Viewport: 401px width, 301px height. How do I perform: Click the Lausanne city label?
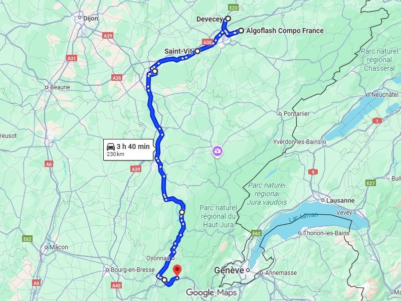[340, 200]
